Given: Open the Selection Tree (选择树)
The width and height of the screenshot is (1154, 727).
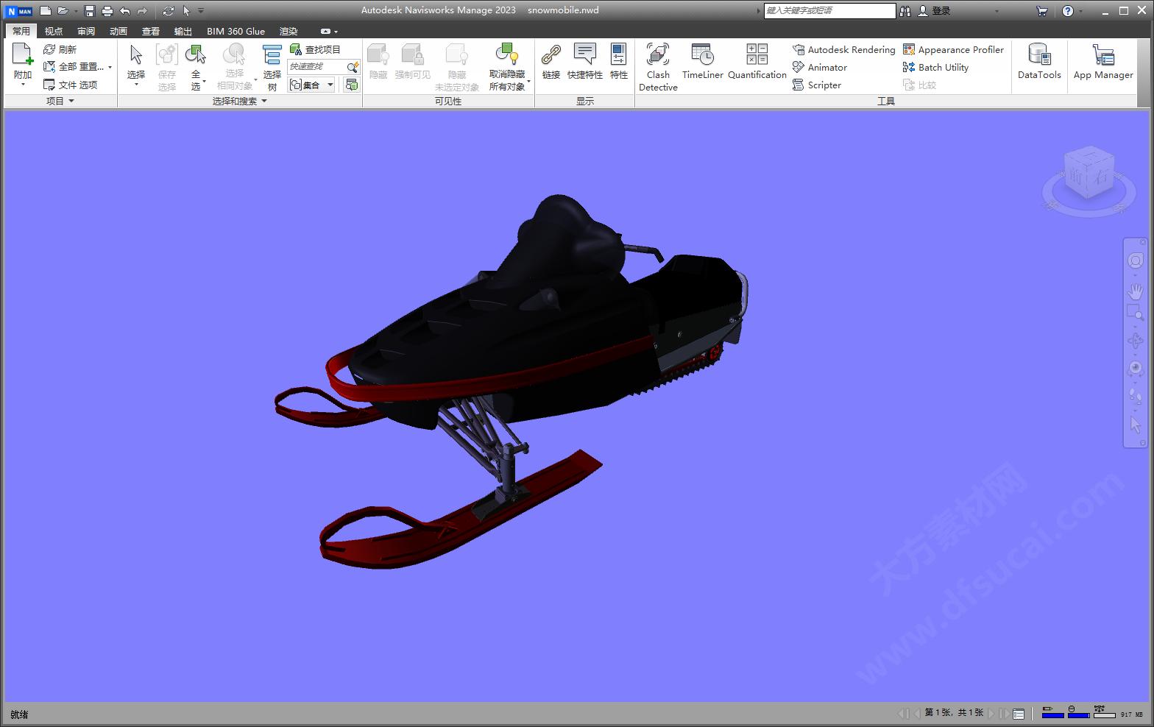Looking at the screenshot, I should tap(272, 66).
